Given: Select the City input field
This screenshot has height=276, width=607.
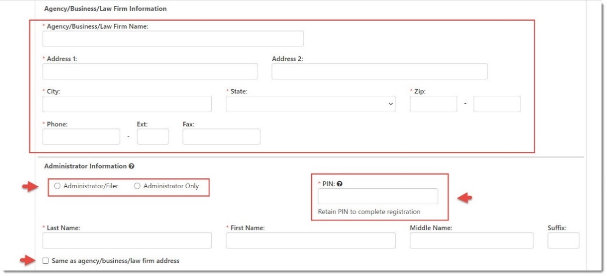Looking at the screenshot, I should point(127,104).
